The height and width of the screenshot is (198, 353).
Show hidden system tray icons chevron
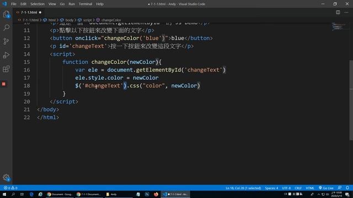point(319,194)
